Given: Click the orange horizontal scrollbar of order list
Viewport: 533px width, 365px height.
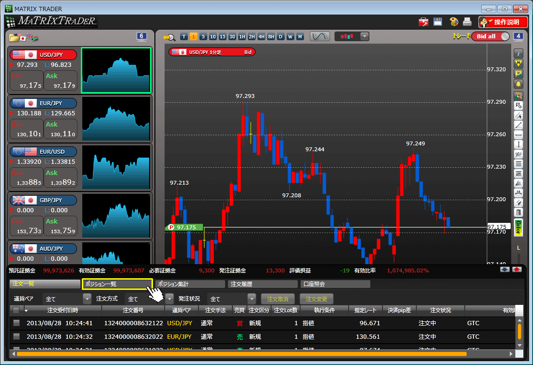Looking at the screenshot, I should click(242, 354).
